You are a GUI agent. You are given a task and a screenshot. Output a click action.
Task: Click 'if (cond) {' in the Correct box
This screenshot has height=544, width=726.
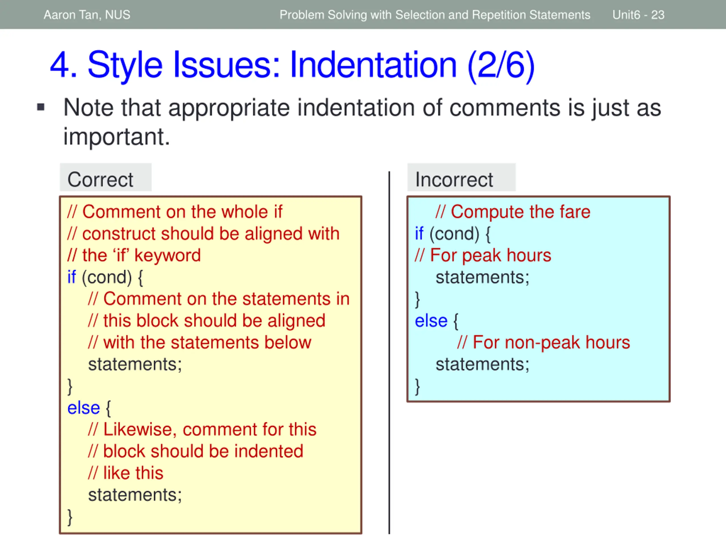pos(105,278)
